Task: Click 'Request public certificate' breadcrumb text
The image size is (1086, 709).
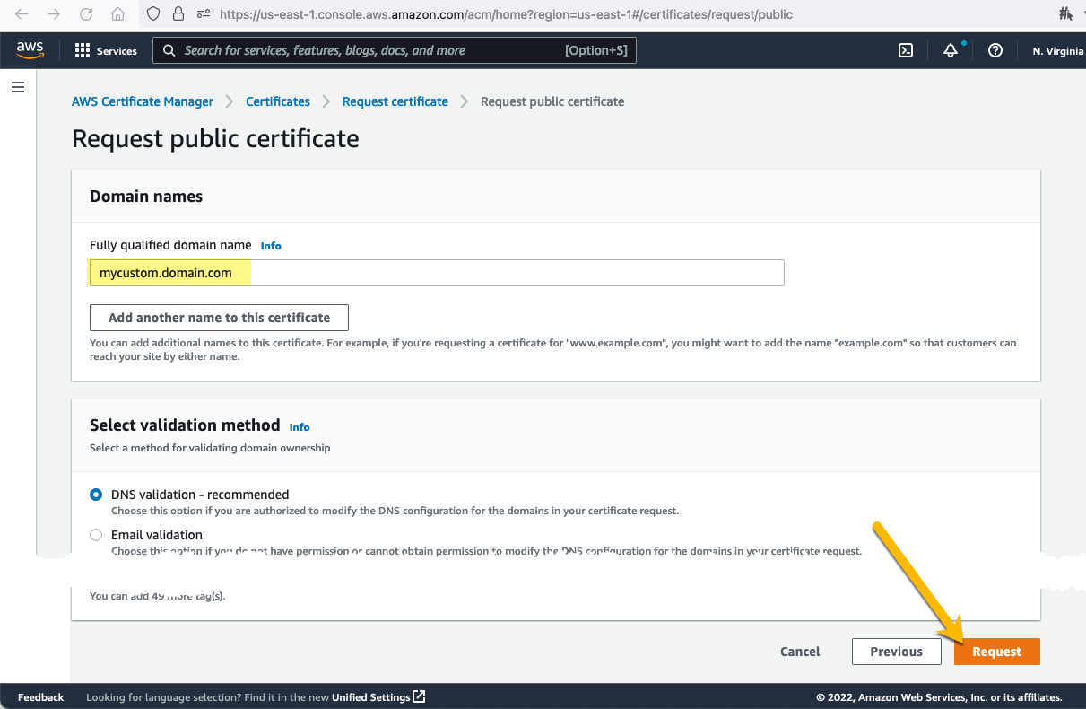Action: pos(552,101)
